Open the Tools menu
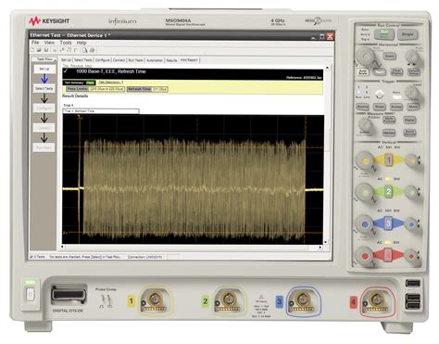The image size is (439, 344). coord(66,43)
